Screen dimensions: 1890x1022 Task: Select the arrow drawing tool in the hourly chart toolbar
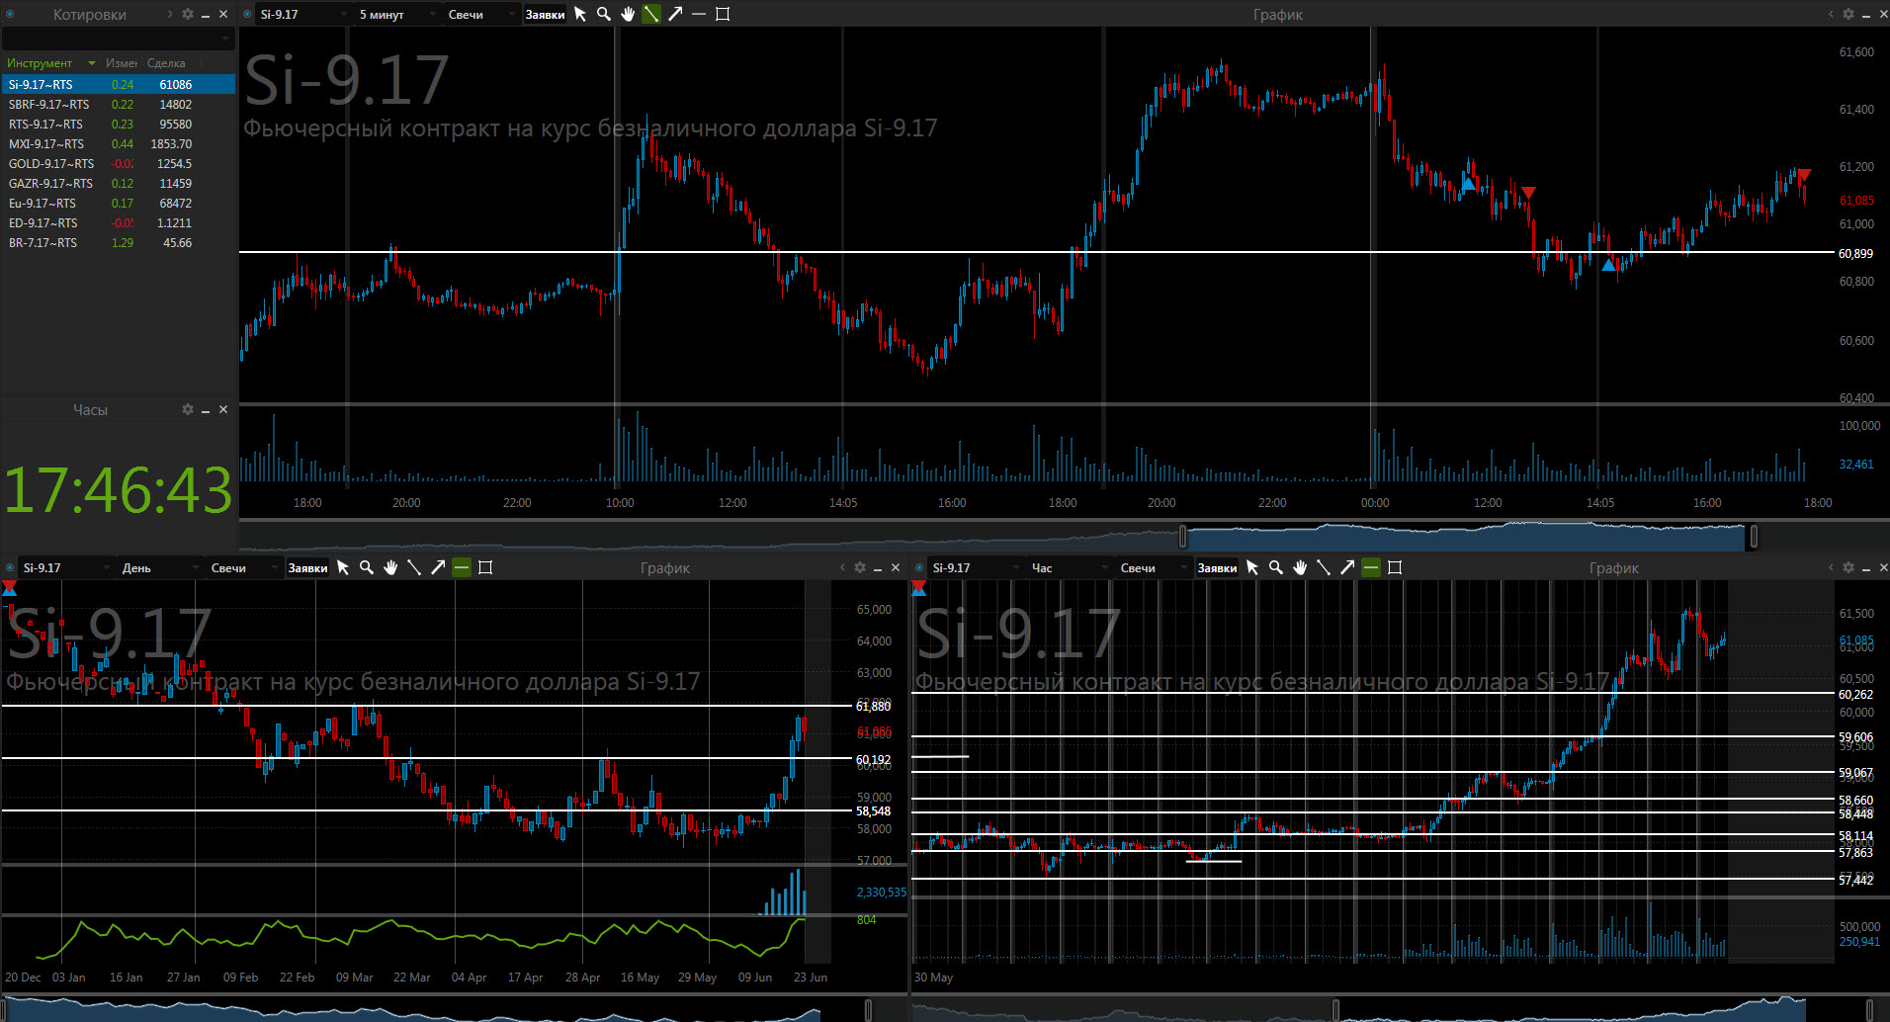[1347, 567]
